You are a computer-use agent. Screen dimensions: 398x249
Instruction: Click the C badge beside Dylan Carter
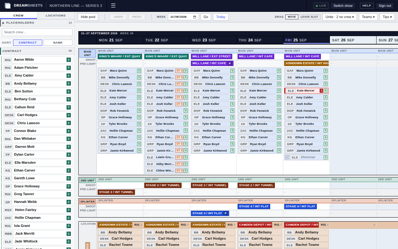pyautogui.click(x=69, y=155)
